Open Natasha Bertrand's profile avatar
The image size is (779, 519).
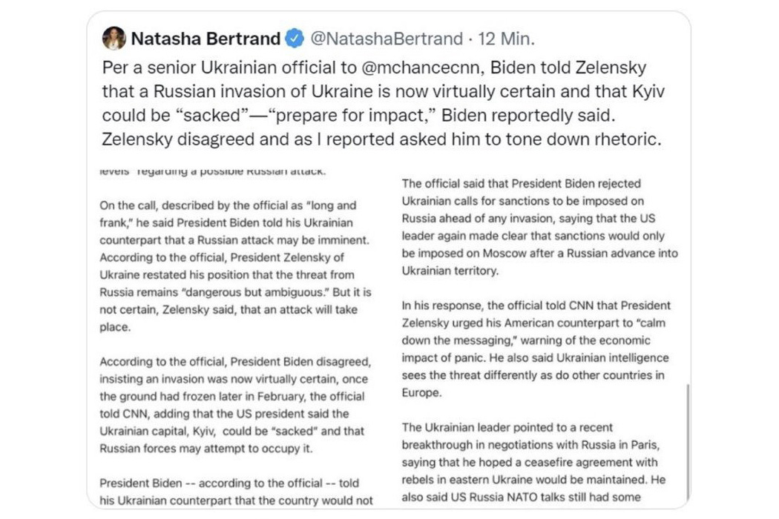114,39
